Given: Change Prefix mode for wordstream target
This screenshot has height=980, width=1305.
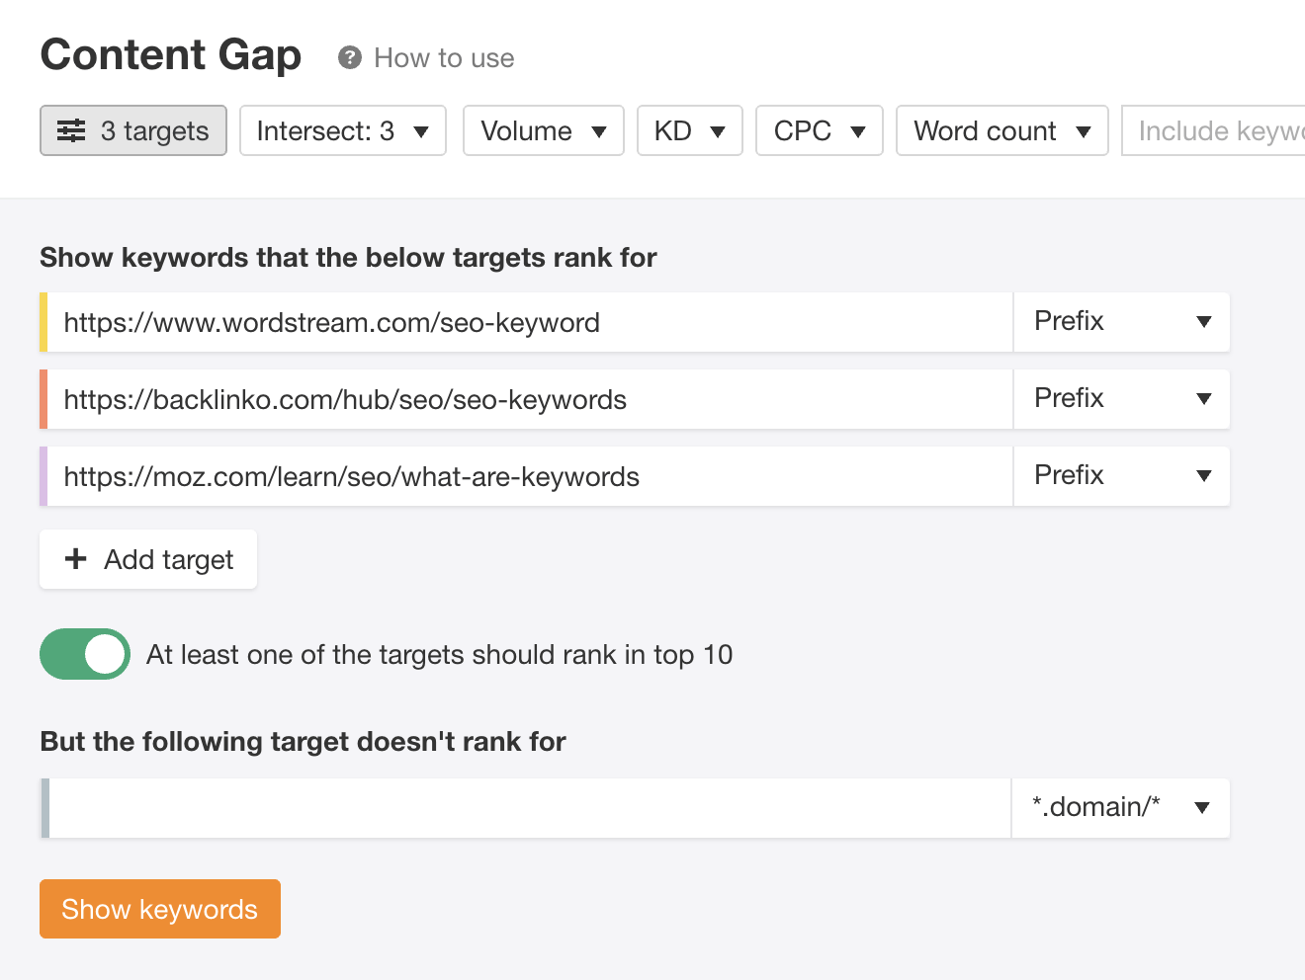Looking at the screenshot, I should [x=1121, y=322].
